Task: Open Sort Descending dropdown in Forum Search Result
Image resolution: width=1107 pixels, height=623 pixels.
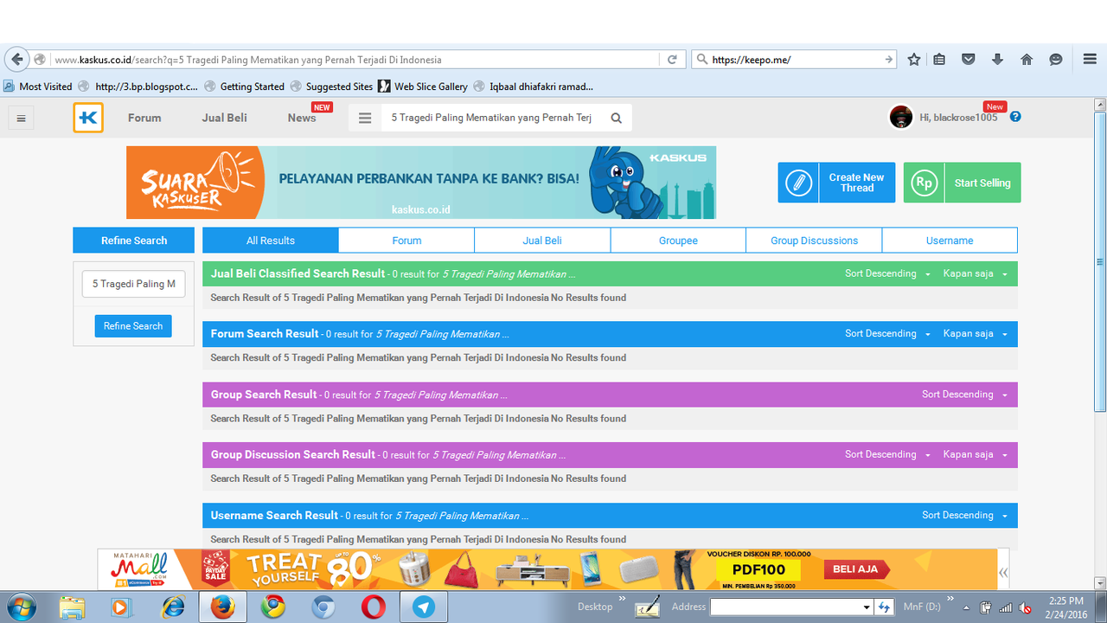Action: coord(887,333)
